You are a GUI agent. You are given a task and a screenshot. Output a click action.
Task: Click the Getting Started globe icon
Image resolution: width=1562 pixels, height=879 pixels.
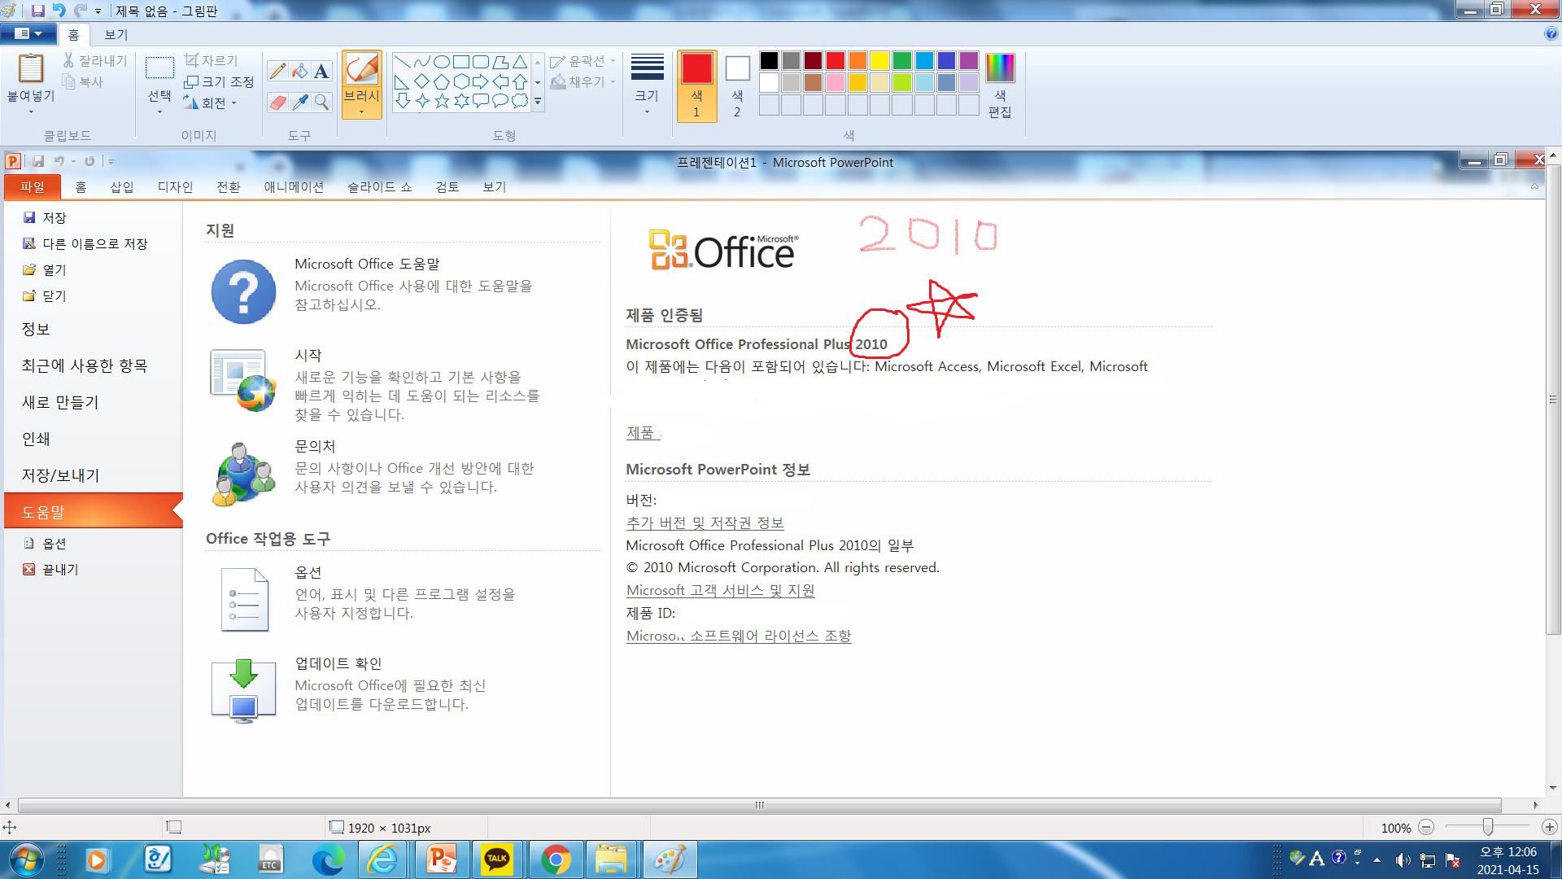point(243,380)
